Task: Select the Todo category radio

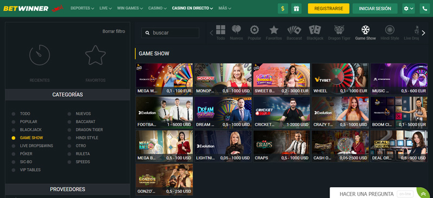Action: [x=14, y=114]
